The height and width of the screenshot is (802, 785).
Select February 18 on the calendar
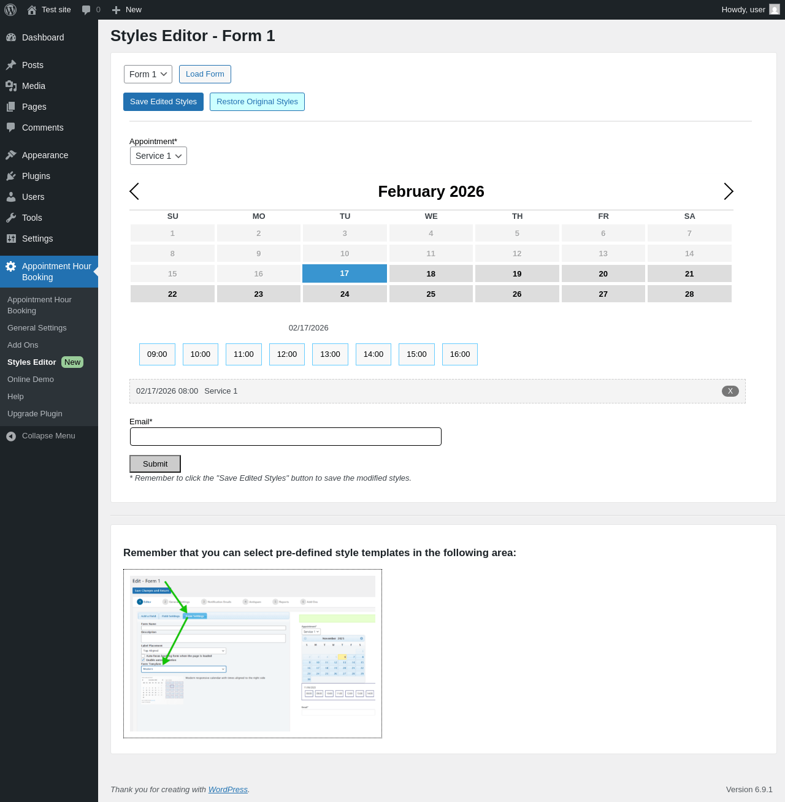click(x=431, y=274)
